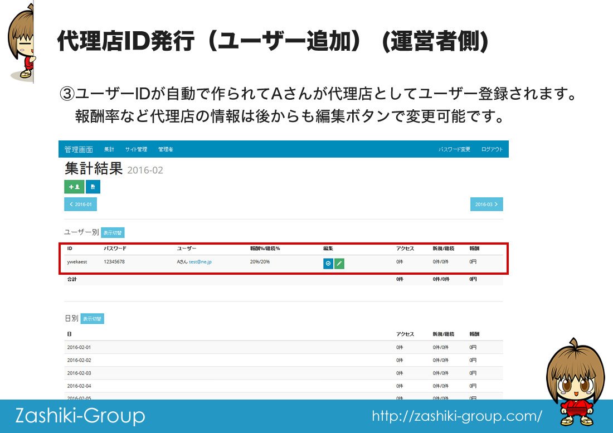
Task: Open パスワード変更 in the navbar
Action: tap(454, 149)
